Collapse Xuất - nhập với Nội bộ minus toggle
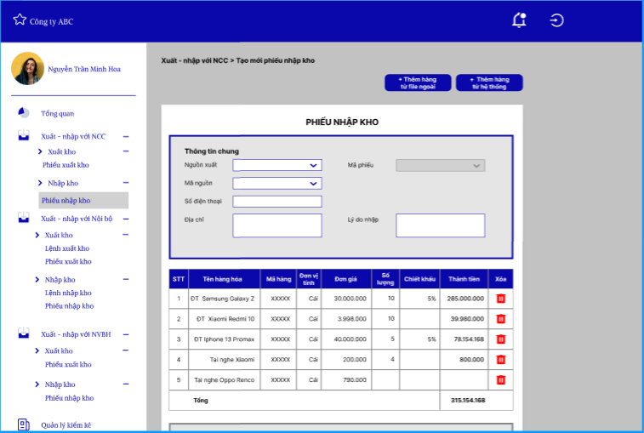644x433 pixels. (x=126, y=219)
